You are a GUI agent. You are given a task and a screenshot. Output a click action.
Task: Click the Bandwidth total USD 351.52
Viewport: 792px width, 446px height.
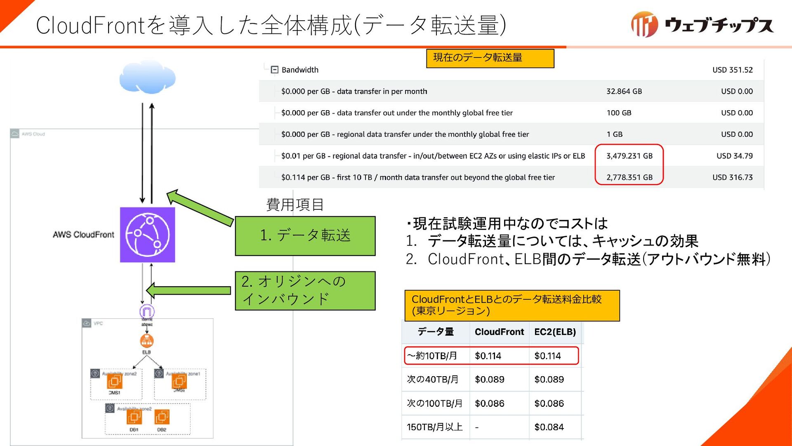(732, 70)
